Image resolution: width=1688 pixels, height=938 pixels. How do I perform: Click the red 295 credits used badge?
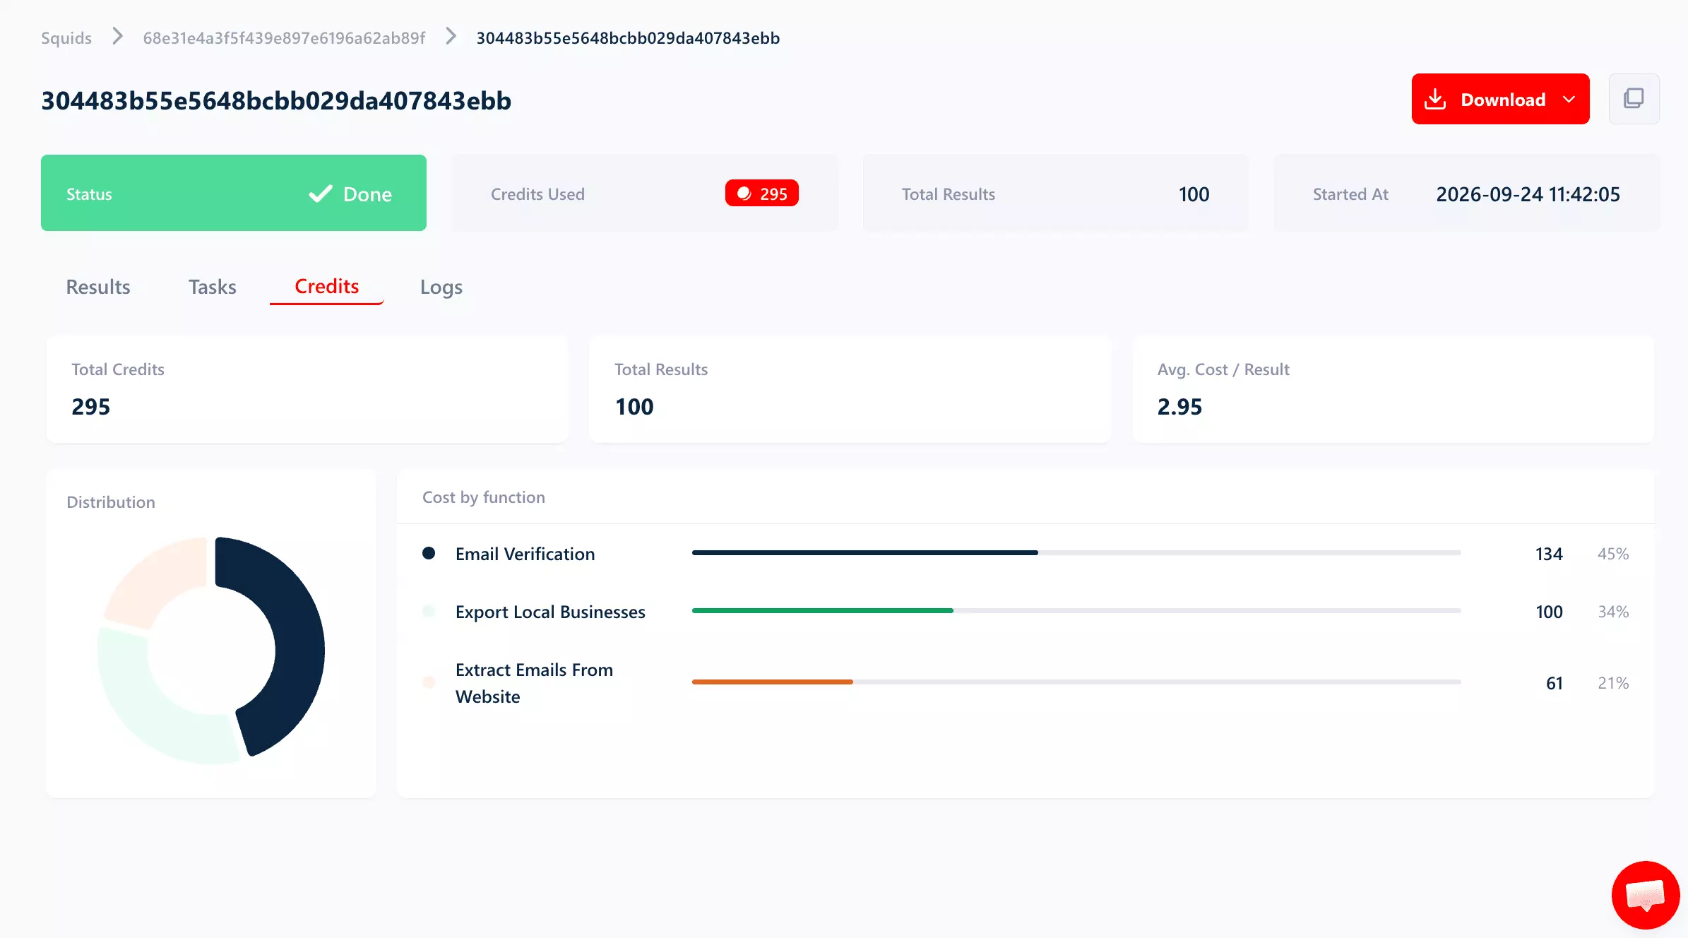pyautogui.click(x=761, y=194)
